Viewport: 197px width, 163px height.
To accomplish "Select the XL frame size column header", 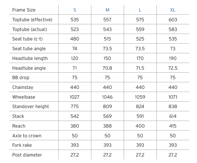I will pos(173,10).
